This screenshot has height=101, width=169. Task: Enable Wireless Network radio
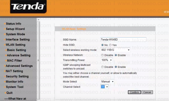116,55
